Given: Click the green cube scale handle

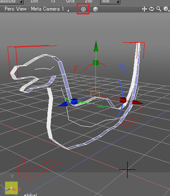Looking at the screenshot, I should tap(96, 63).
